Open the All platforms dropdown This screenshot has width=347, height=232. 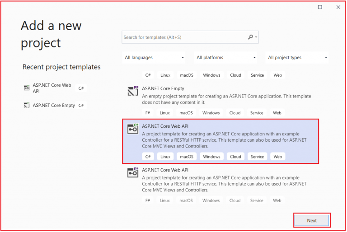coord(226,58)
